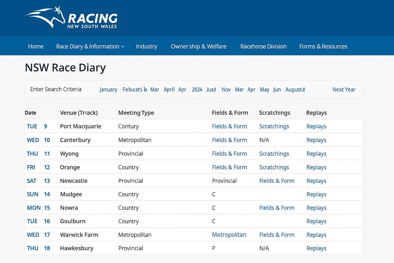View Replays for Canterbury
This screenshot has width=394, height=263.
click(316, 140)
